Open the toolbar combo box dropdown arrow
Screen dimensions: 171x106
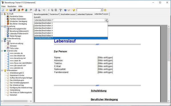tap(102, 10)
